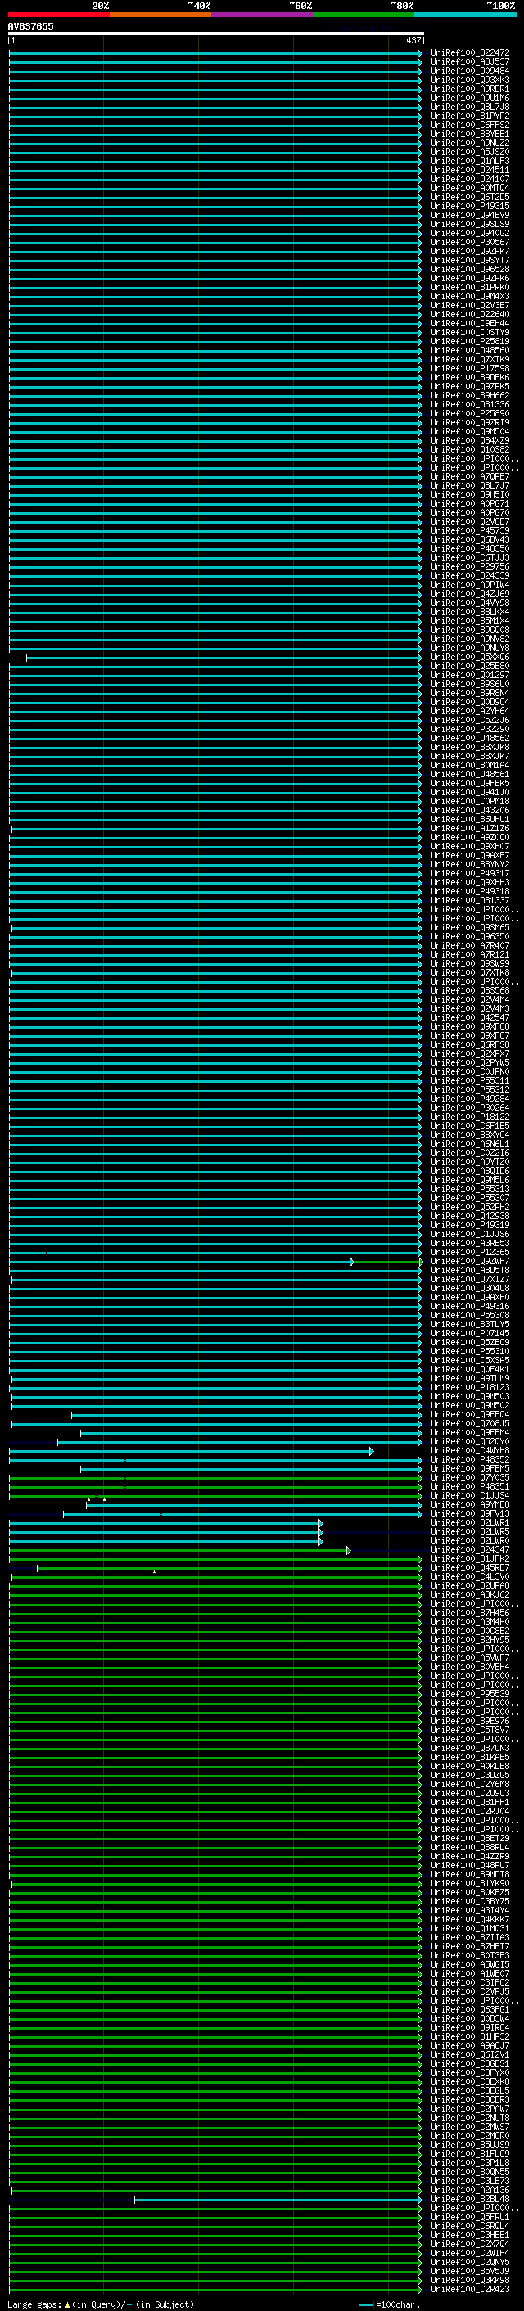This screenshot has width=524, height=2311.
Task: Open hit UniRef100_O22472
Action: coord(470,53)
